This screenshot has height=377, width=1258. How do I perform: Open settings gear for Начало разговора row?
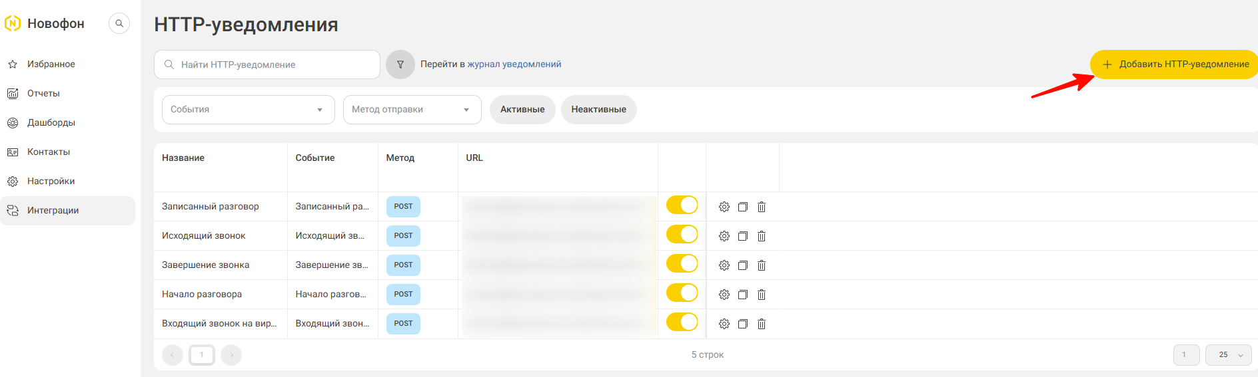724,295
